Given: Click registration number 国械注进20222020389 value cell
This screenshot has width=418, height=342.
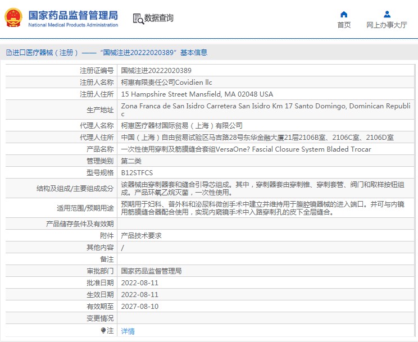Looking at the screenshot, I should coord(156,71).
